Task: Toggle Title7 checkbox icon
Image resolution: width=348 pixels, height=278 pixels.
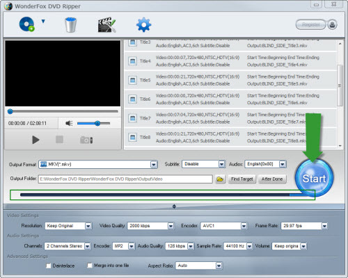Action: coord(133,118)
